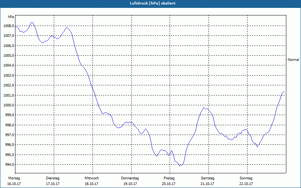Viewport: 301px width, 188px height.
Task: Click the chart title 'Luftdruck [hPa] skaliert'
Action: click(153, 3)
